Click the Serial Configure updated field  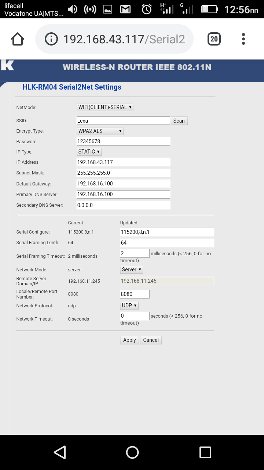tap(167, 232)
